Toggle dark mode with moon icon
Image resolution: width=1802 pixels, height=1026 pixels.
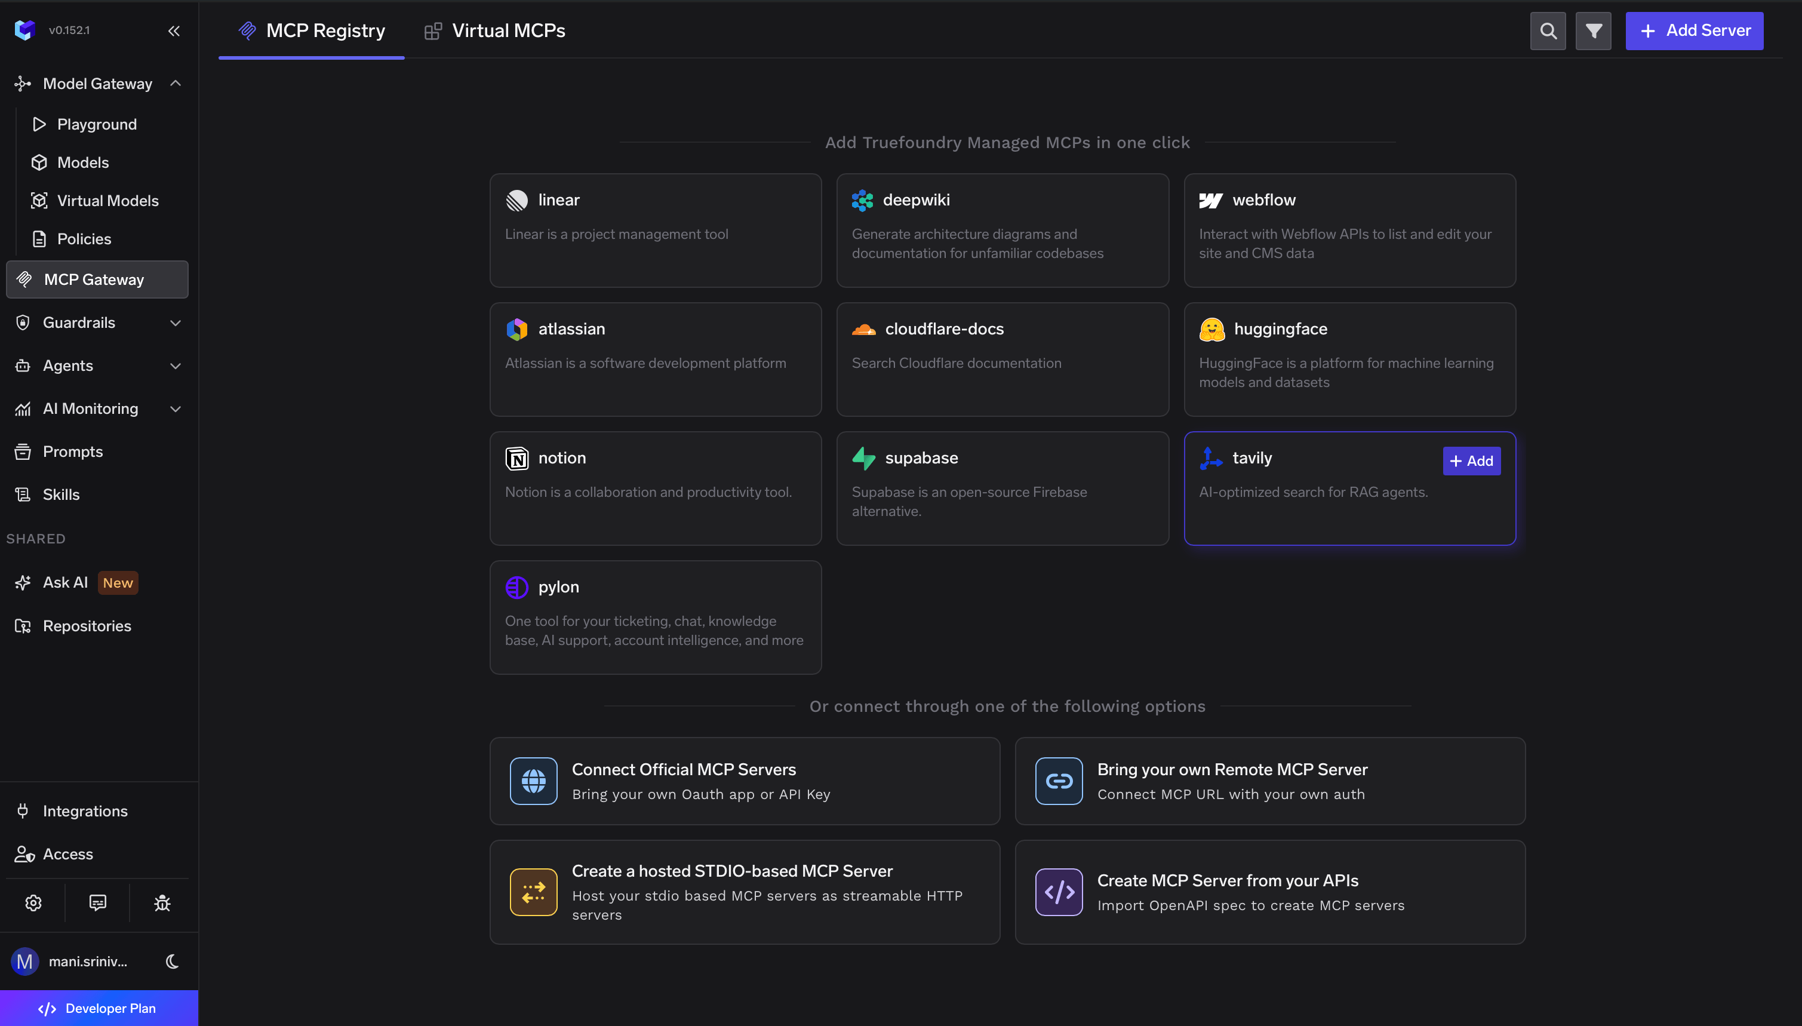point(173,961)
